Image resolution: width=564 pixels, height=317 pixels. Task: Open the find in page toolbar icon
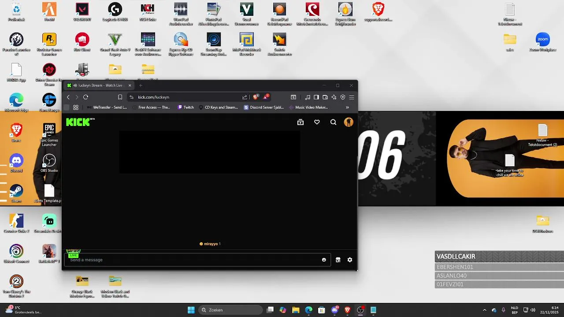click(x=293, y=97)
